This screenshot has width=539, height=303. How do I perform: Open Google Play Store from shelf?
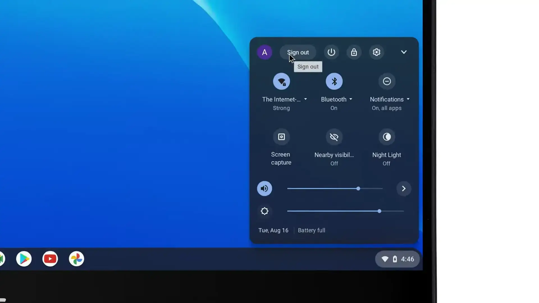click(24, 259)
